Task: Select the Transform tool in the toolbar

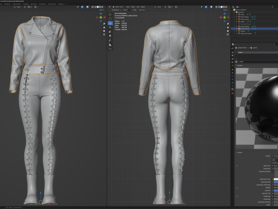Action: tap(110, 36)
